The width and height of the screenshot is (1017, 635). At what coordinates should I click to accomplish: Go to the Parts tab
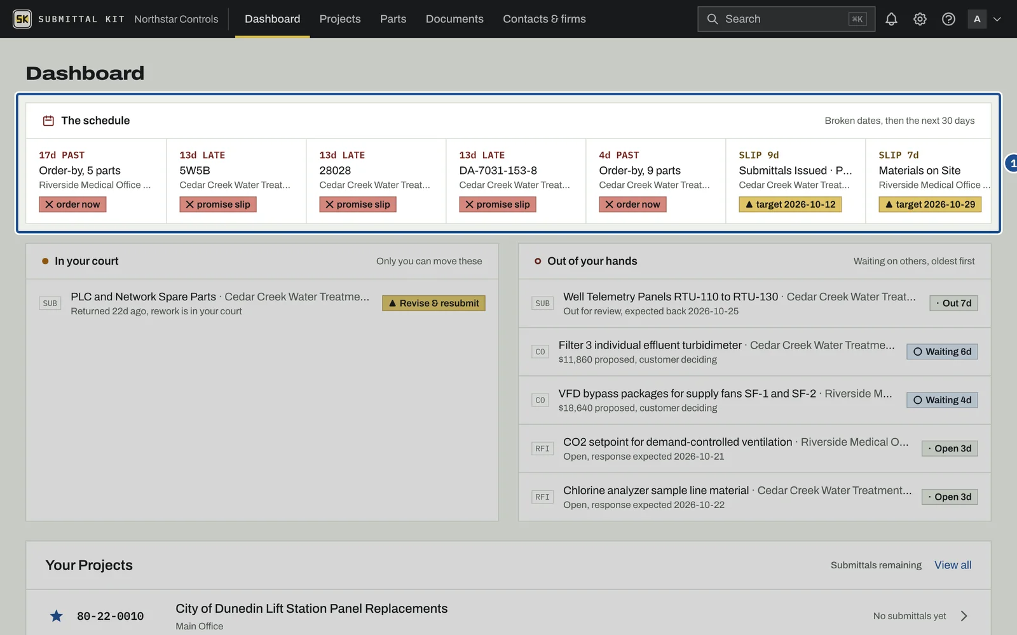pos(393,19)
